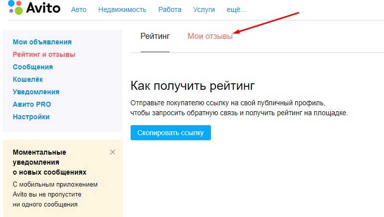
Task: Open Кошелёк in sidebar
Action: [28, 79]
